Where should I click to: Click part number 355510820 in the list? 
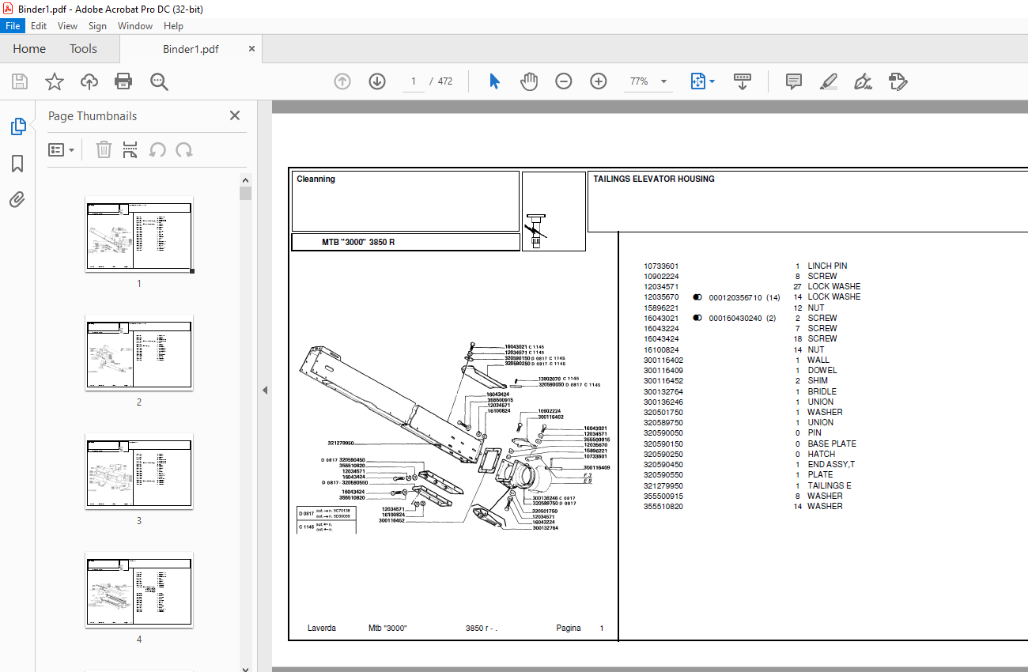[x=663, y=507]
